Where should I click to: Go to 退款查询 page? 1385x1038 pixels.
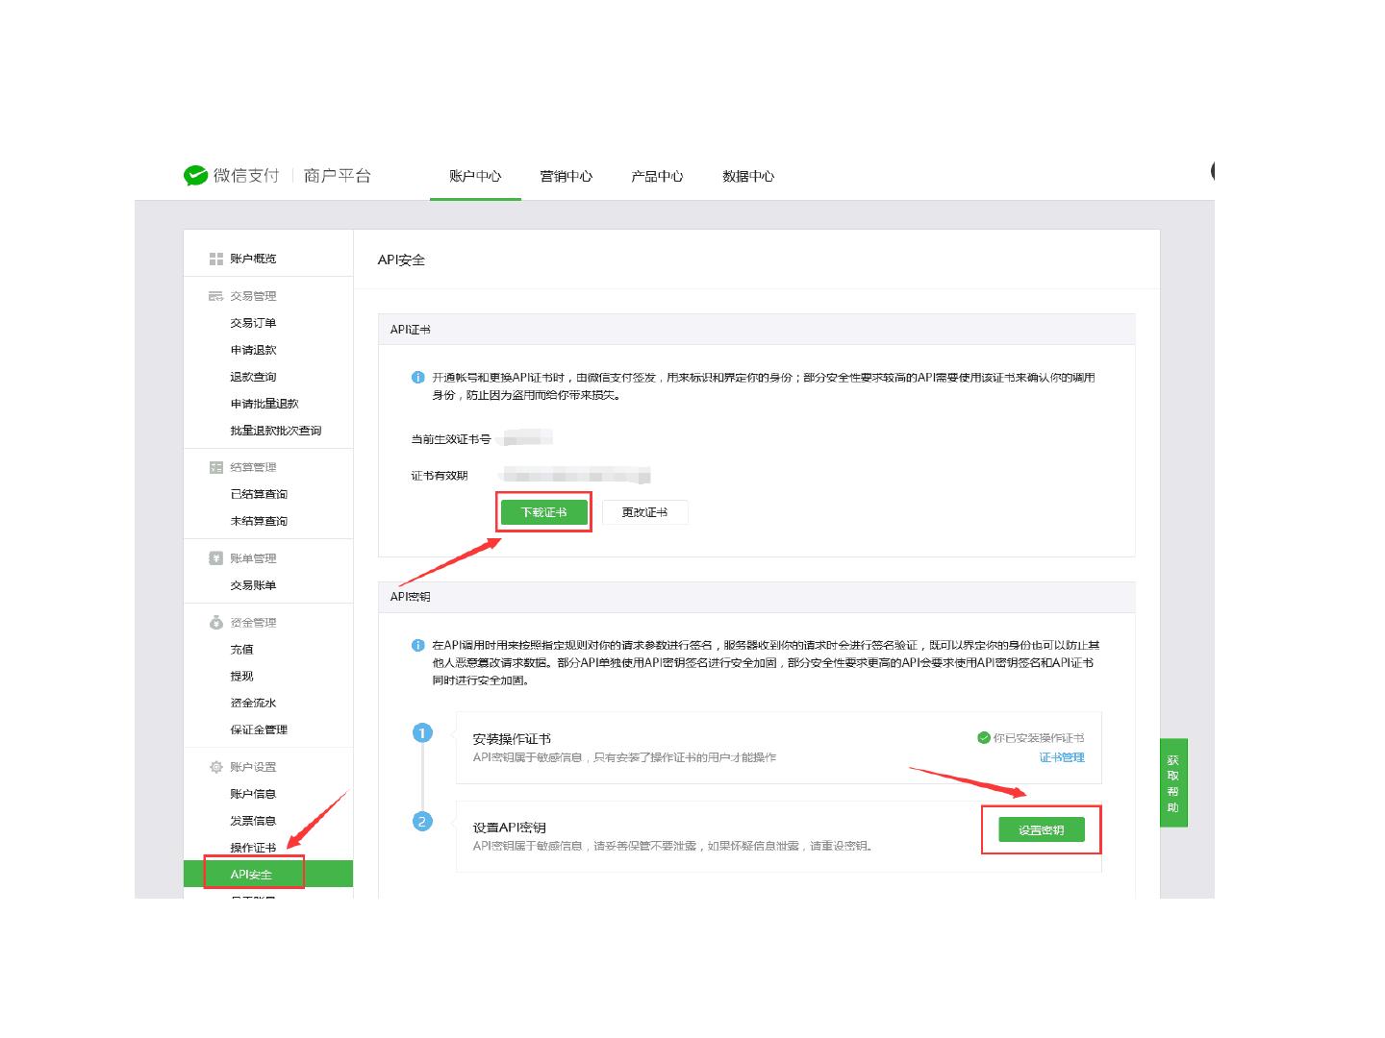click(253, 377)
